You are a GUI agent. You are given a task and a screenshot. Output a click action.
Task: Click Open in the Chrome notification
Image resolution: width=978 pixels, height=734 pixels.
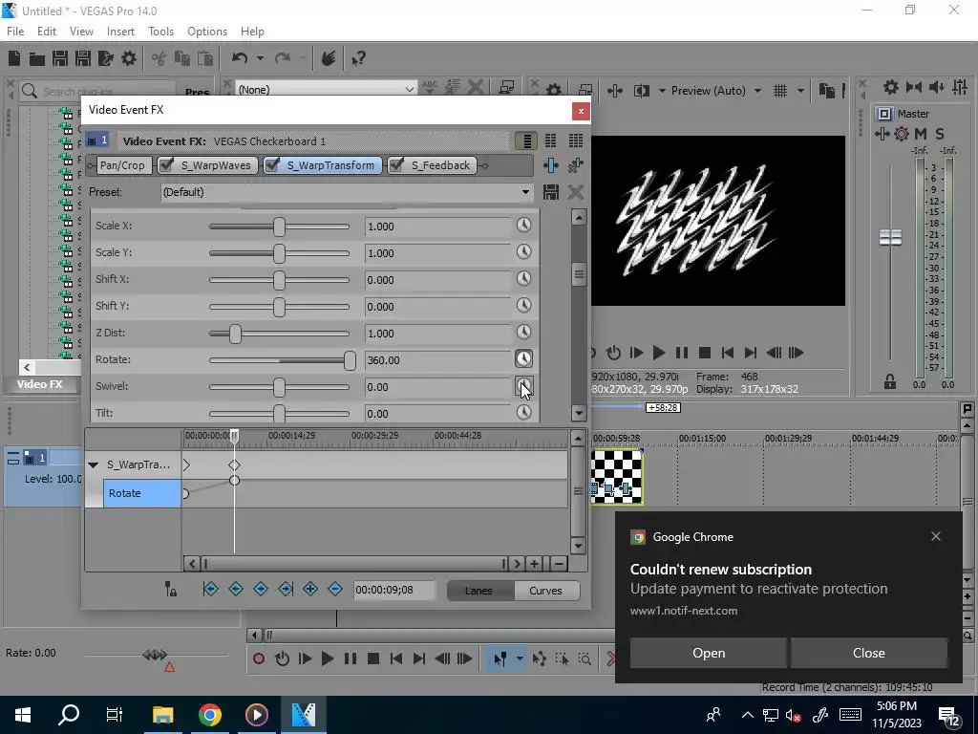pos(709,653)
